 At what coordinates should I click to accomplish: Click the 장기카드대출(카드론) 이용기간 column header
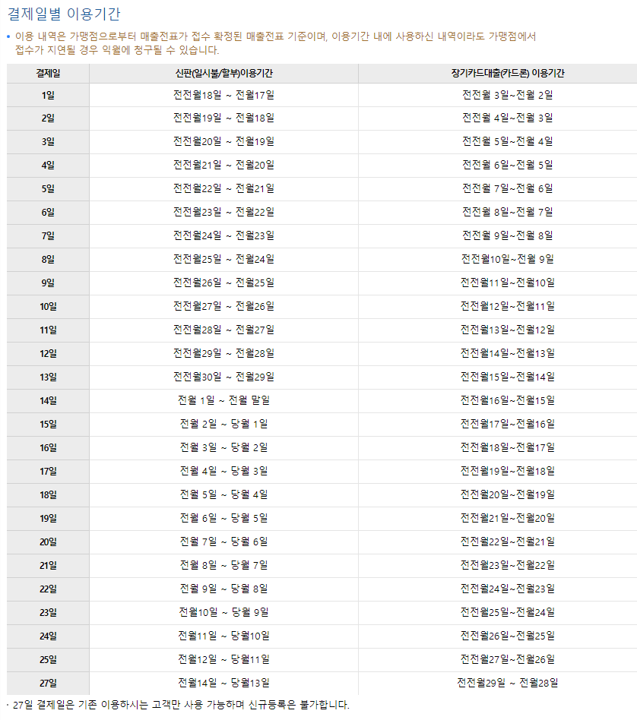(507, 74)
